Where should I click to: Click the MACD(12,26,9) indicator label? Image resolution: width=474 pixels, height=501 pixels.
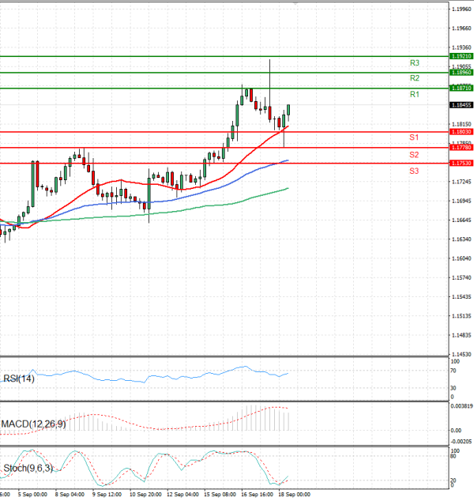[x=33, y=424]
